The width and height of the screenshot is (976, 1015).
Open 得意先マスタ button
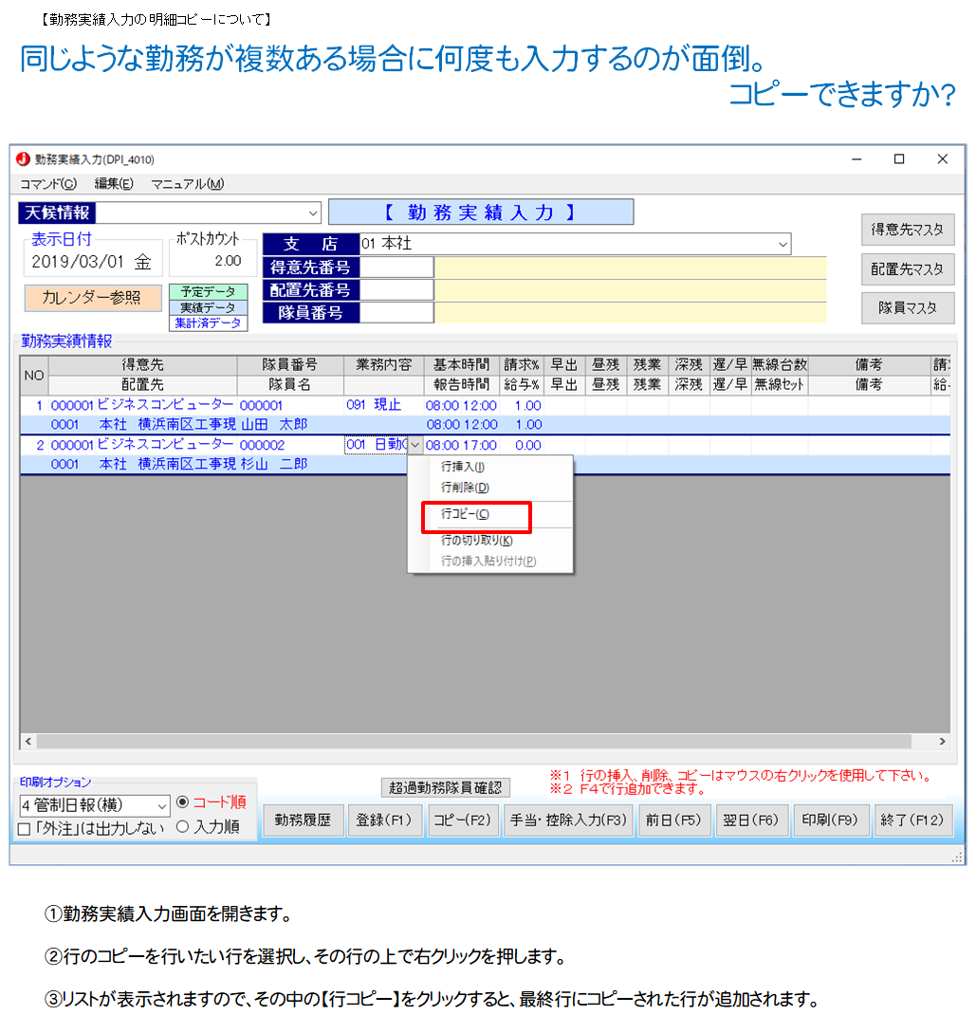(908, 230)
